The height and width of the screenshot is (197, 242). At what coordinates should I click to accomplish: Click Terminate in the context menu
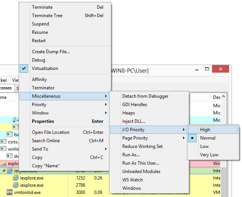[65, 7]
